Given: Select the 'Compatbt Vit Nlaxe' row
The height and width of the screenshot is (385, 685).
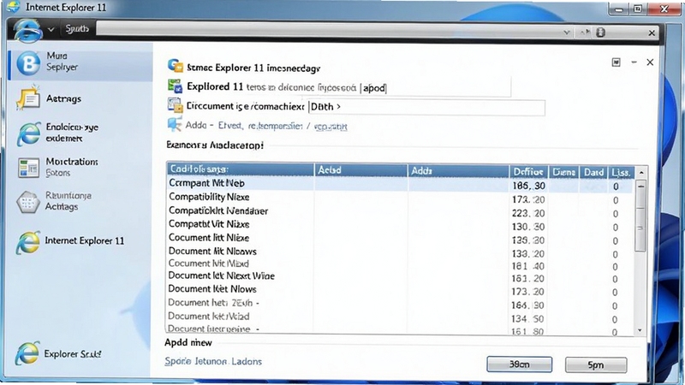Looking at the screenshot, I should 400,225.
